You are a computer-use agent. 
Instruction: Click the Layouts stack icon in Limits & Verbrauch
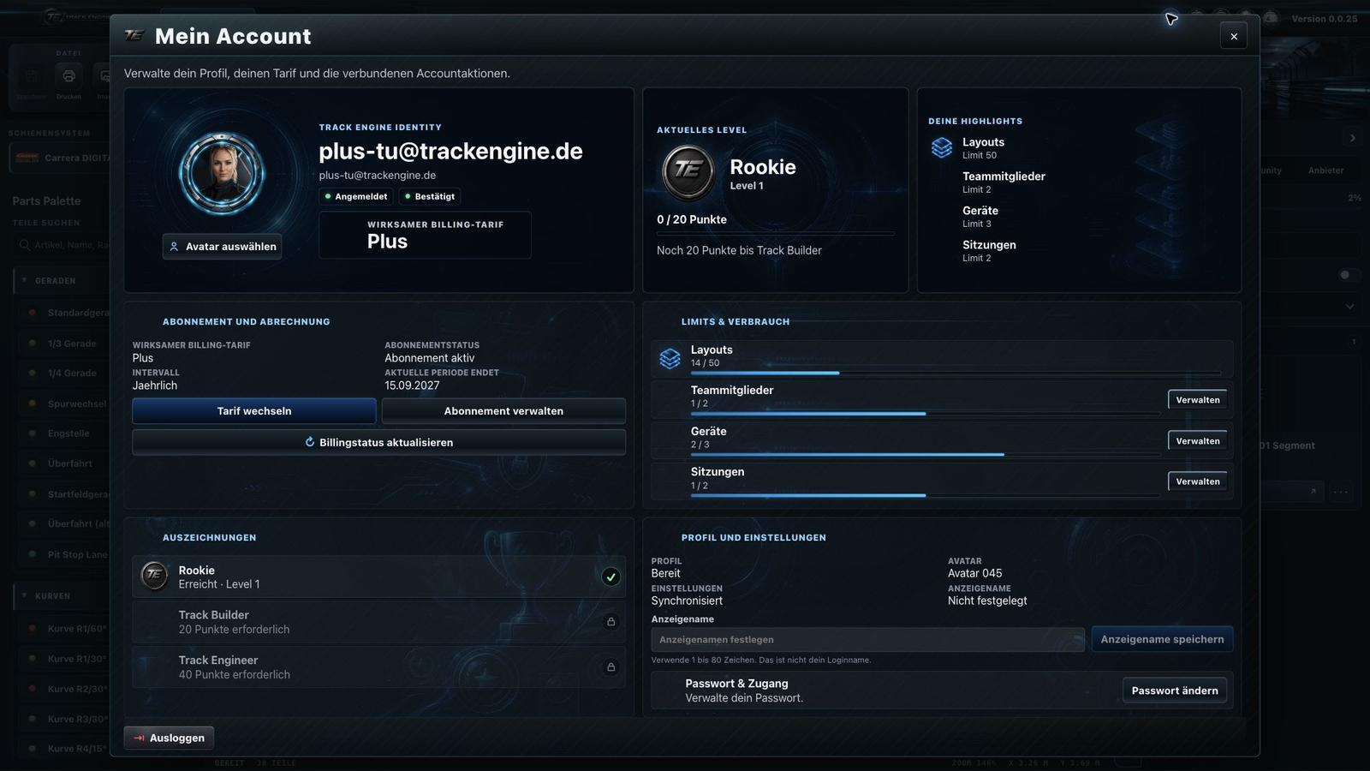click(670, 358)
